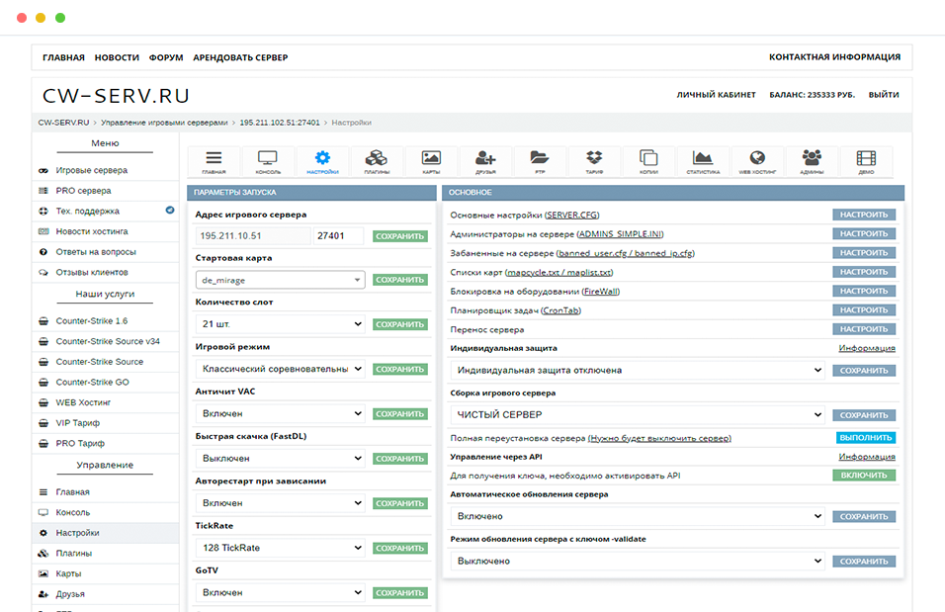Click the server port field 27401

(x=339, y=236)
